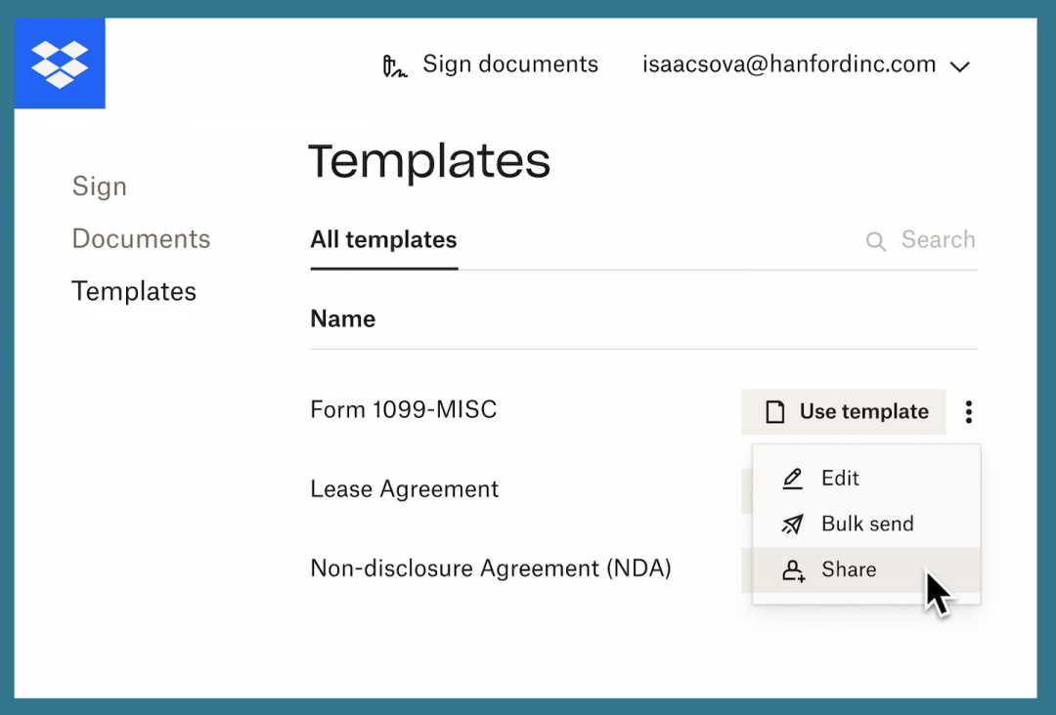
Task: Select the Bulk send menu entry
Action: click(867, 525)
